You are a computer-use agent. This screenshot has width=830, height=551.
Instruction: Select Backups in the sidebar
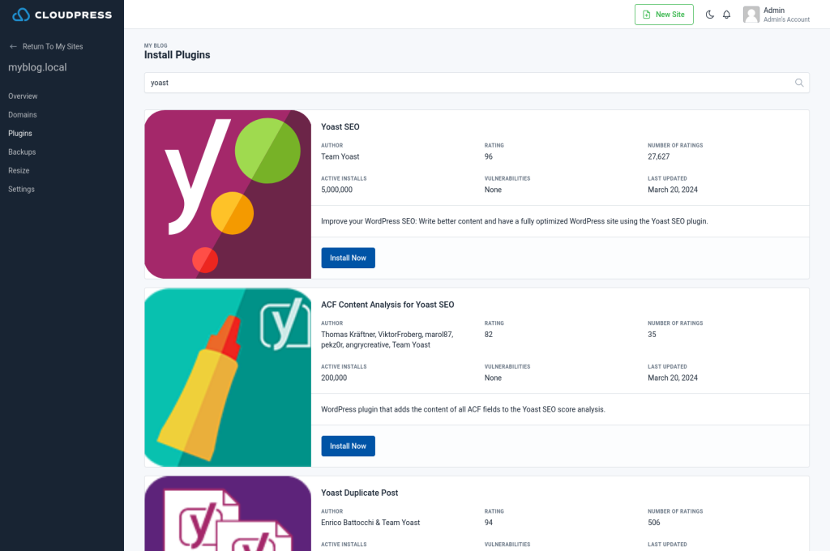point(22,152)
